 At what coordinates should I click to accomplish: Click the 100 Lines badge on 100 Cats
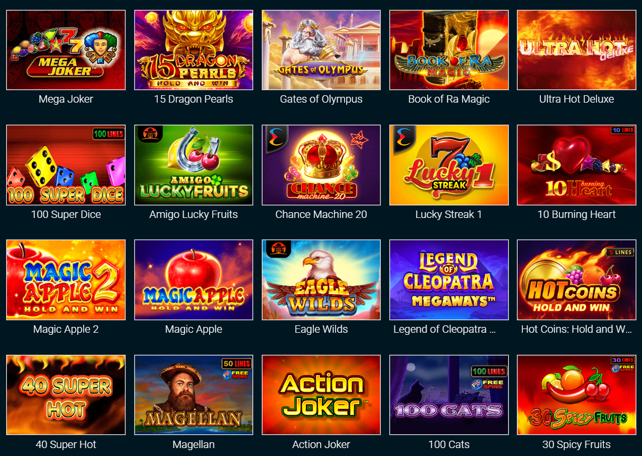[489, 371]
